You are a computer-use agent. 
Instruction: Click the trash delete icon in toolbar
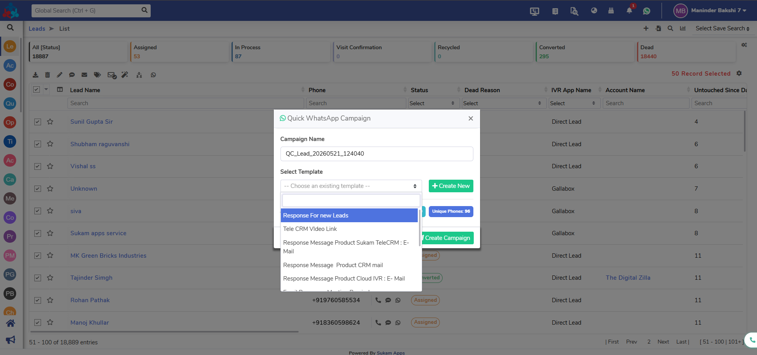click(47, 75)
